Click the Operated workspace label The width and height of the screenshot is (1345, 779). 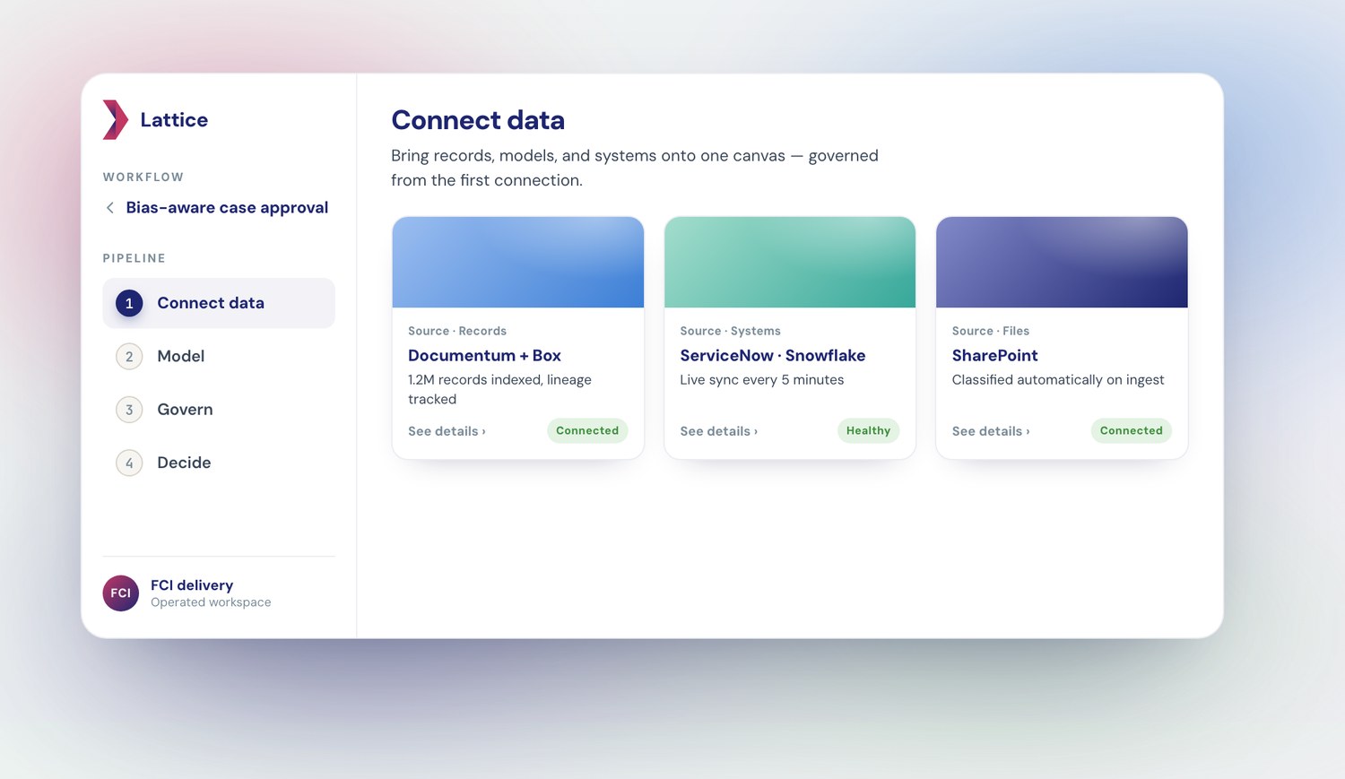pyautogui.click(x=211, y=602)
